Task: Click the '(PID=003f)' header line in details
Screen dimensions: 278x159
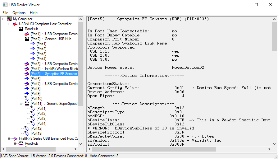Action: point(148,19)
